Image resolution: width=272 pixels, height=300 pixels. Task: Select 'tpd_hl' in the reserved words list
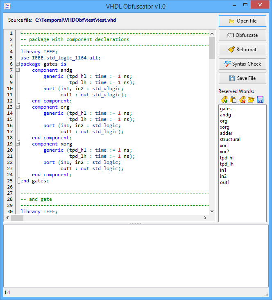[x=227, y=158]
